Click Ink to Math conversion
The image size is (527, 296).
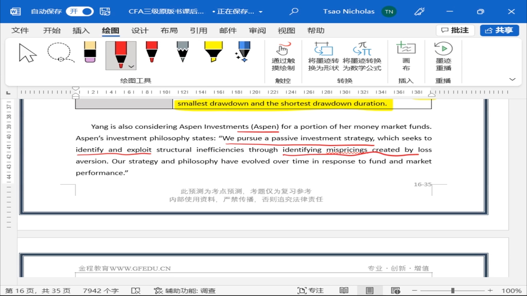point(362,57)
